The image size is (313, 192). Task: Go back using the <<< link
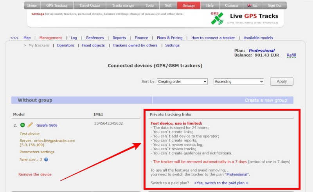[14, 38]
